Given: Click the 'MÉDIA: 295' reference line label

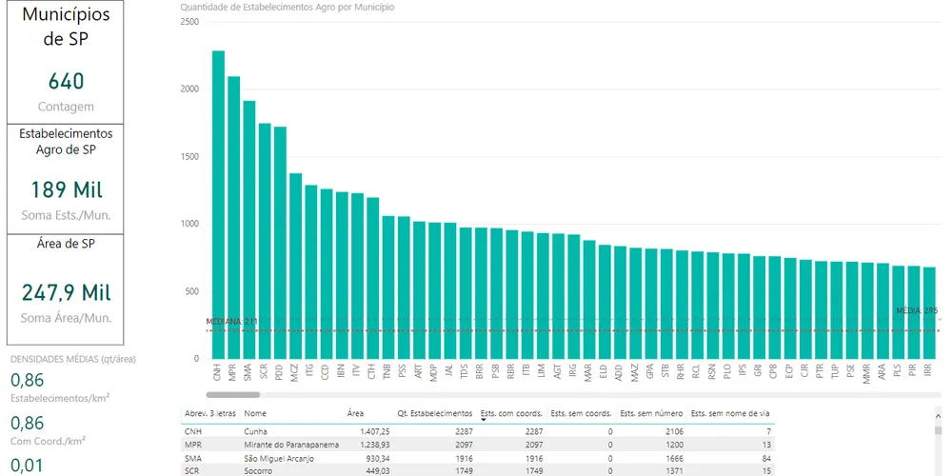Looking at the screenshot, I should tap(917, 310).
